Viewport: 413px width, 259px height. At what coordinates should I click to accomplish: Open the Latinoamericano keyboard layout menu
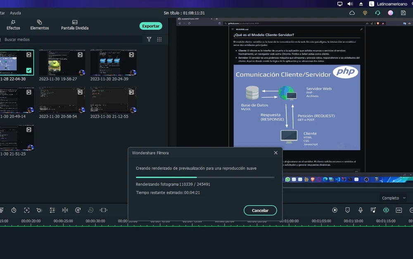(390, 4)
